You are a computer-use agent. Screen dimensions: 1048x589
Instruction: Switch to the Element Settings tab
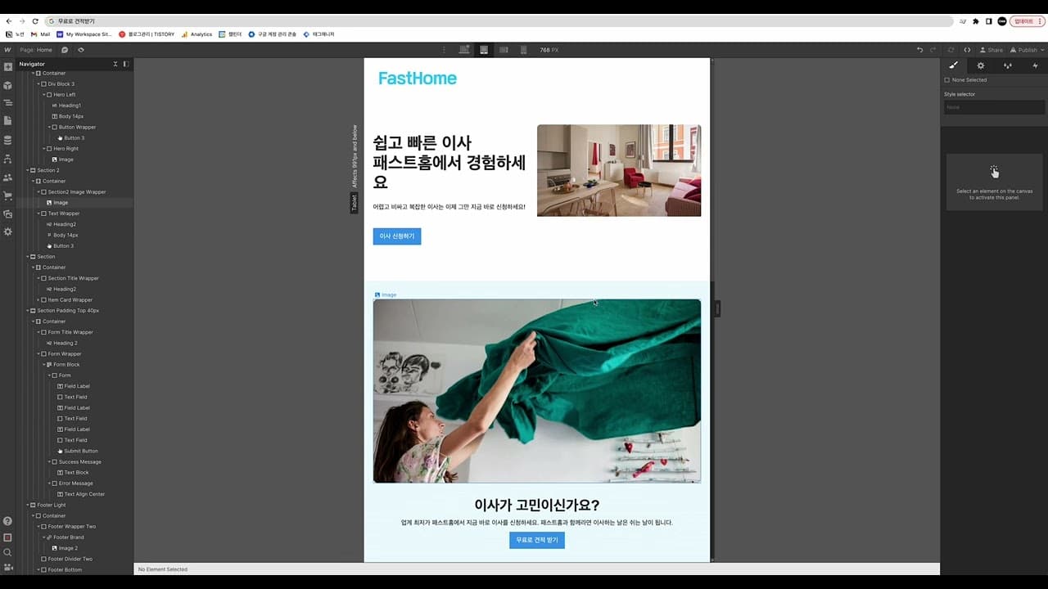[x=980, y=65]
